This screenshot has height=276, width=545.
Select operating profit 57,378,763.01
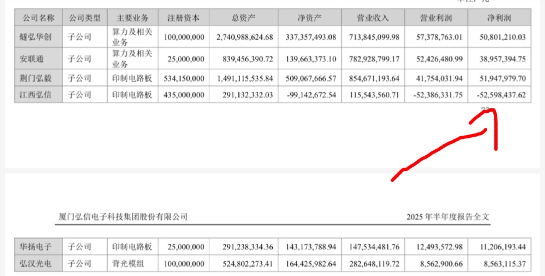coord(439,37)
